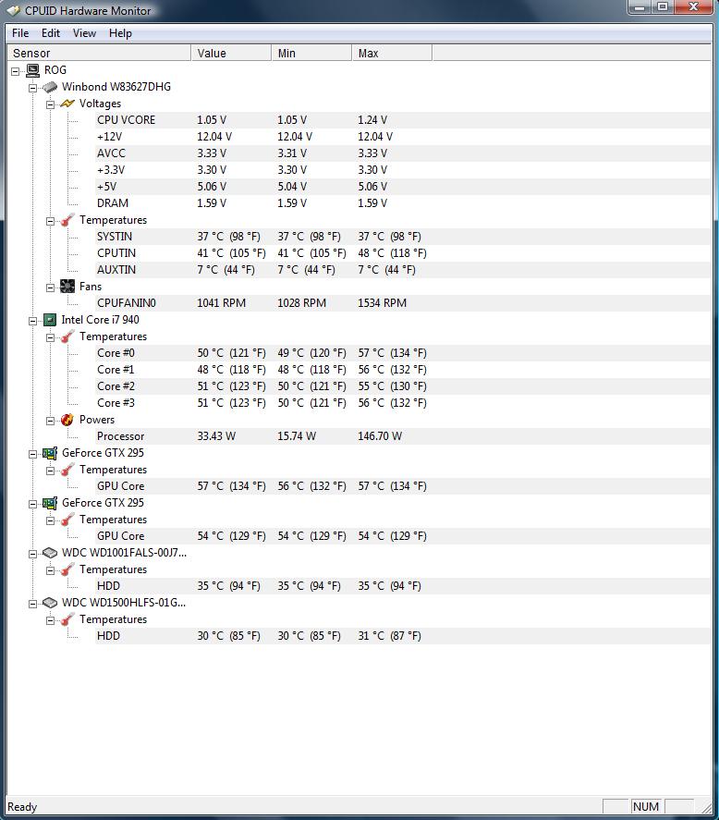Collapse the WDC WD1500HLFS drive node
This screenshot has height=820, width=719.
click(33, 603)
